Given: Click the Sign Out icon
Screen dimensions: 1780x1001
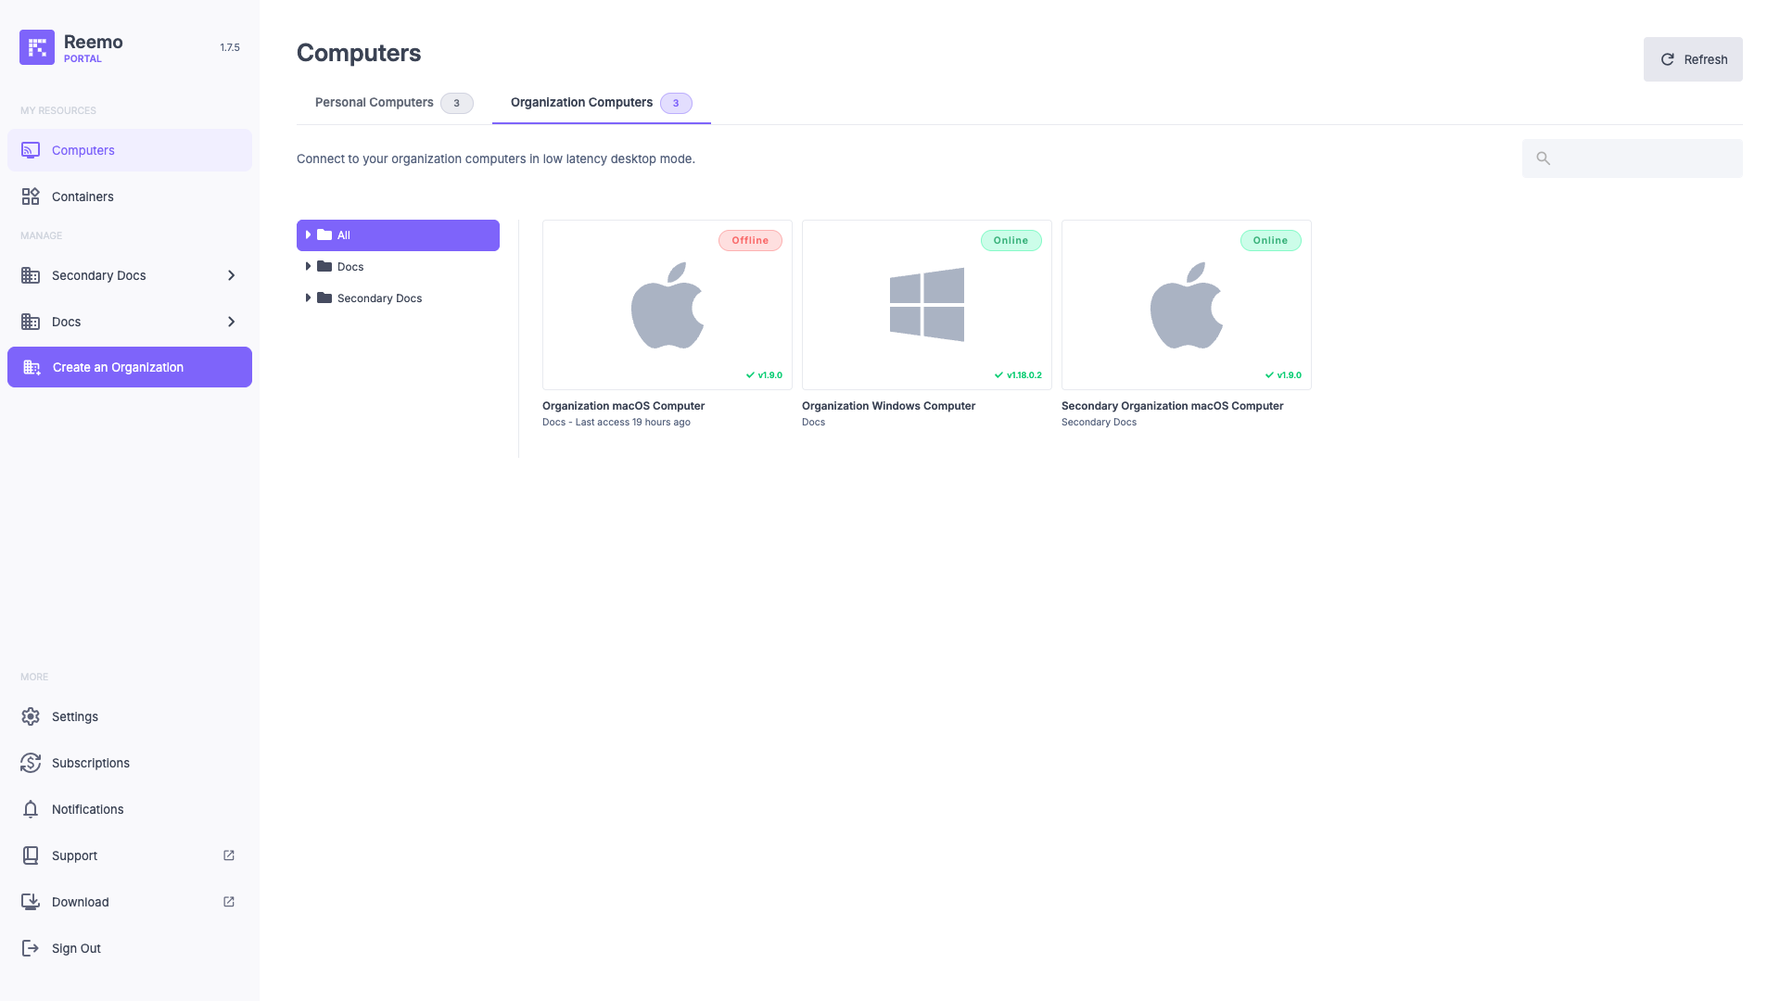Looking at the screenshot, I should pos(31,948).
